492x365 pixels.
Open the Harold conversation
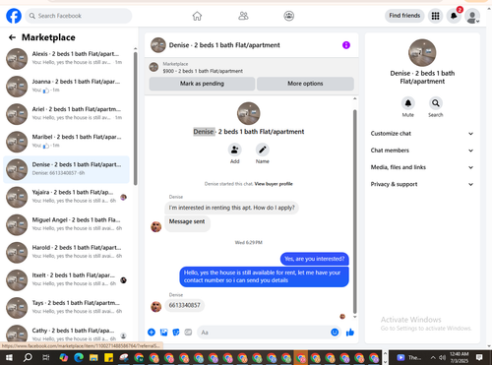[67, 252]
